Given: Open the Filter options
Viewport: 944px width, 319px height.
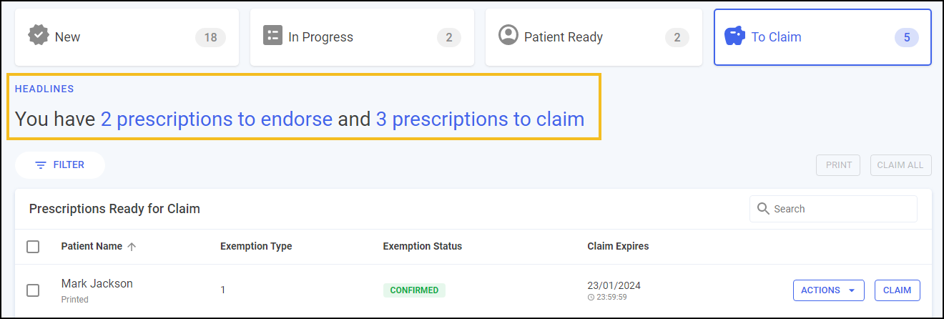Looking at the screenshot, I should (x=60, y=165).
